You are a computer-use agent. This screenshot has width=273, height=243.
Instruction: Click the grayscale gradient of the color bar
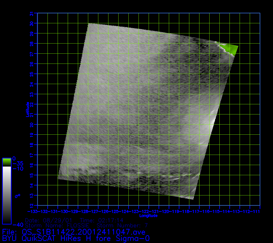tap(7, 195)
